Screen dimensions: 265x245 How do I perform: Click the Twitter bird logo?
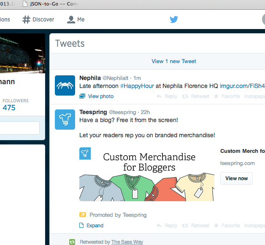[x=174, y=19]
